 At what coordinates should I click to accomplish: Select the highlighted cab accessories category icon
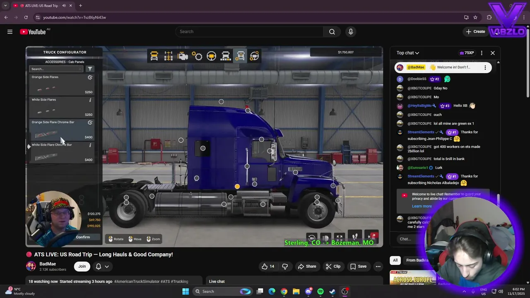(240, 56)
